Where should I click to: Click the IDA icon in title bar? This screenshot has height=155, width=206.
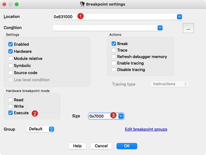pyautogui.click(x=82, y=4)
